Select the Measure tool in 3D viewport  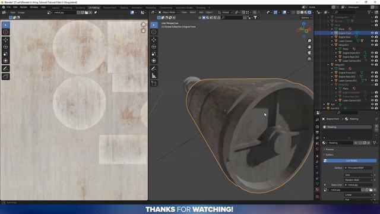pos(154,75)
